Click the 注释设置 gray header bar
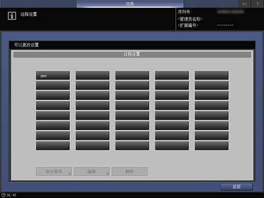Screen dimensions: 264x198 click(x=132, y=55)
